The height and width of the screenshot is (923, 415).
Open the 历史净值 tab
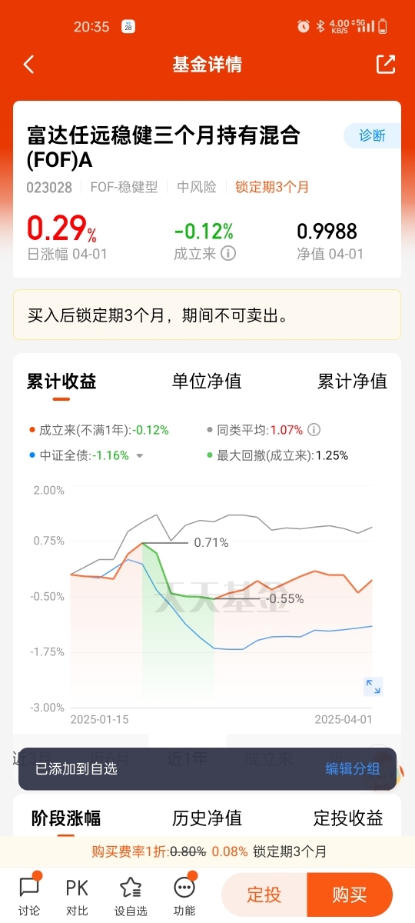click(x=207, y=818)
